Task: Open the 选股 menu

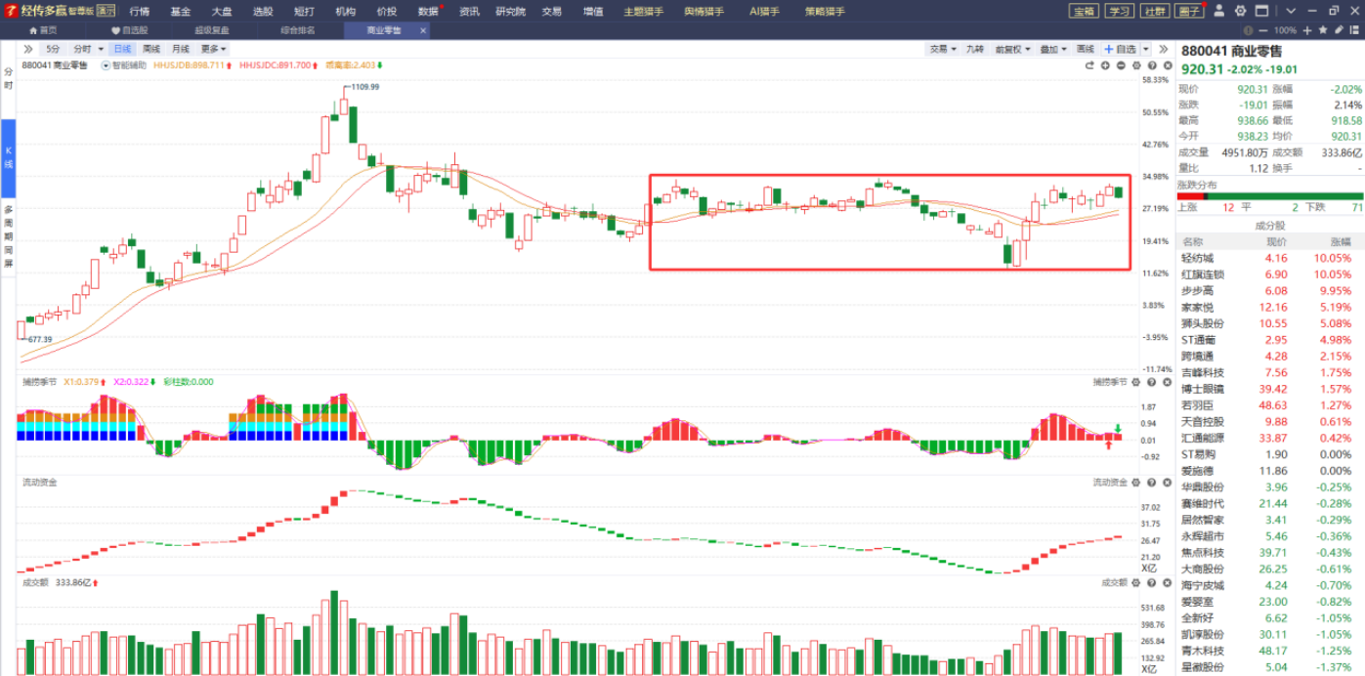Action: [x=263, y=12]
